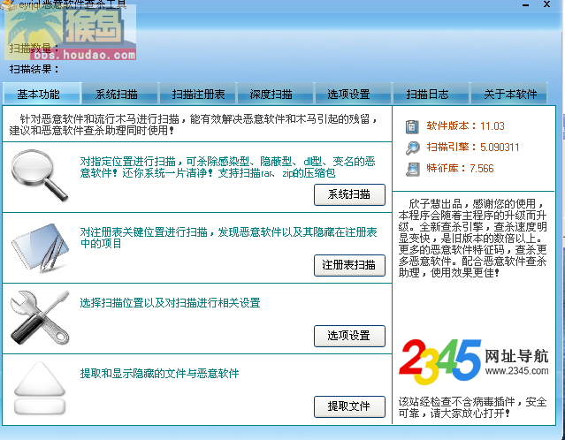Click the 系统扫描 button
565x440 pixels.
pos(349,194)
